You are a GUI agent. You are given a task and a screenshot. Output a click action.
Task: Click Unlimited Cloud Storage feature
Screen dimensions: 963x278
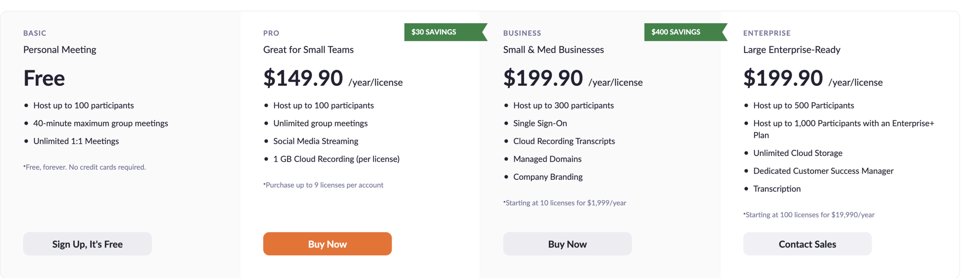click(x=797, y=153)
